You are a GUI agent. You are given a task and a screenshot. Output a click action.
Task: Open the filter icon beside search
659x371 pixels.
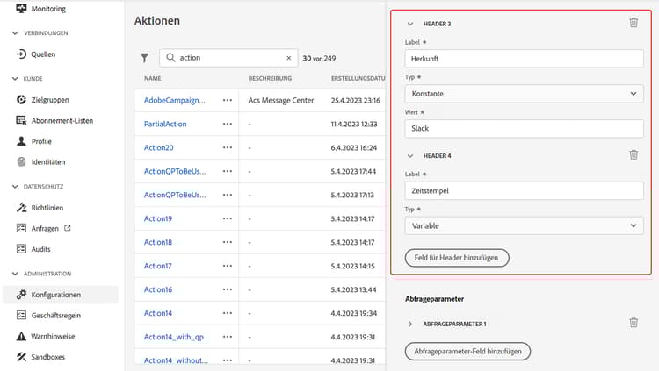[145, 58]
